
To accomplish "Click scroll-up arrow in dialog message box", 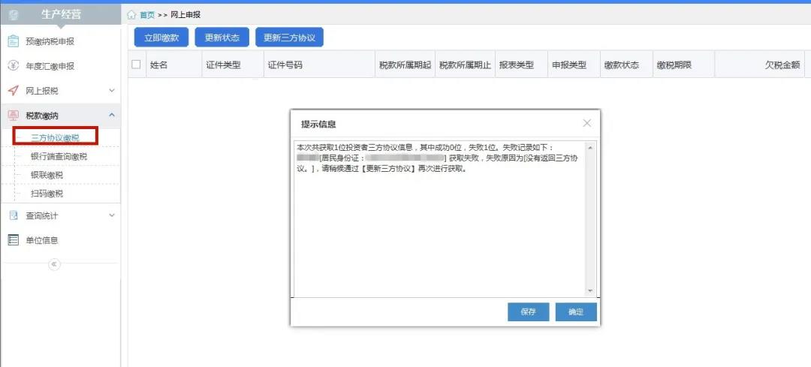I will (x=590, y=147).
